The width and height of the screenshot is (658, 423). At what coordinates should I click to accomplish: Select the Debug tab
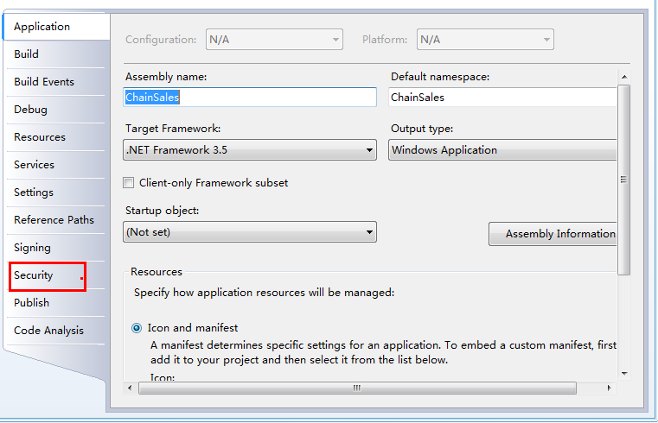click(30, 110)
